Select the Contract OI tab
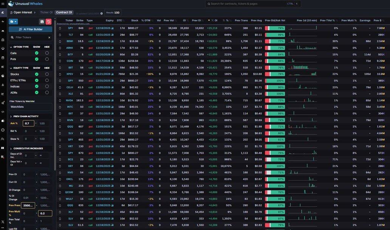390x230 pixels. 64,12
